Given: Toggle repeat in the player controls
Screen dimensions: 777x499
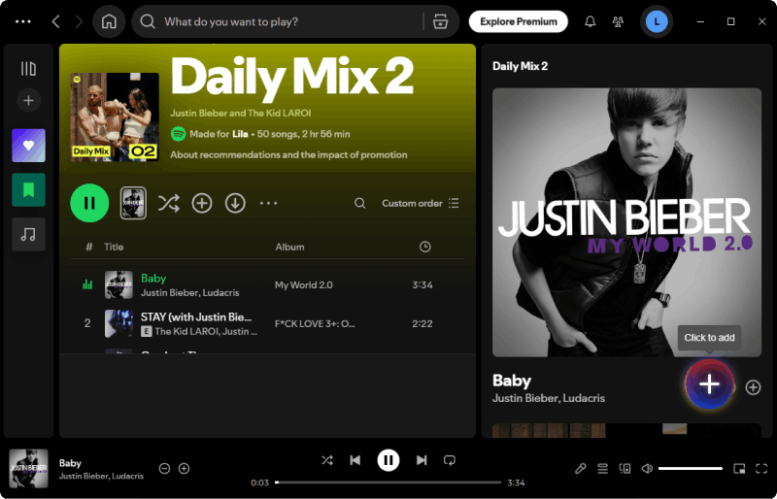Looking at the screenshot, I should 450,460.
